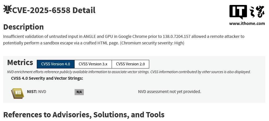The width and height of the screenshot is (269, 121).
Task: Click the 'CVSS 4.0 Severity and Vector Strings' label
Action: [x=47, y=78]
